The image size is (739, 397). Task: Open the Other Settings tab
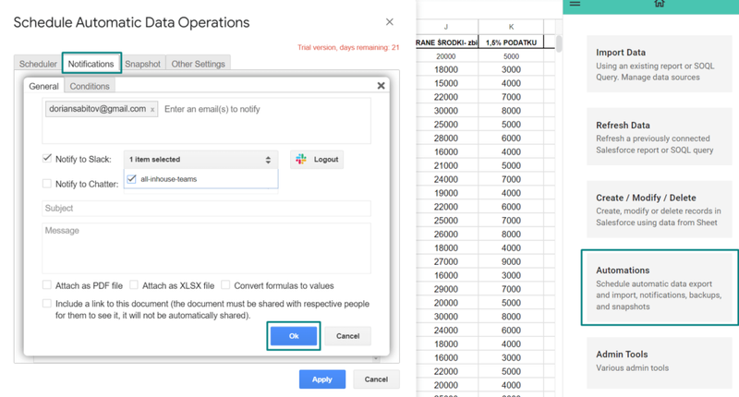[x=198, y=64]
